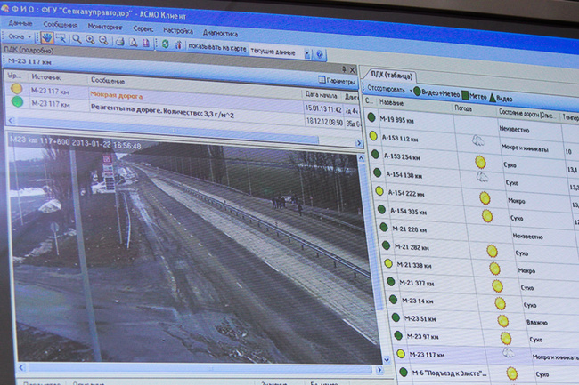Sort by the Дата начала column header

point(321,95)
